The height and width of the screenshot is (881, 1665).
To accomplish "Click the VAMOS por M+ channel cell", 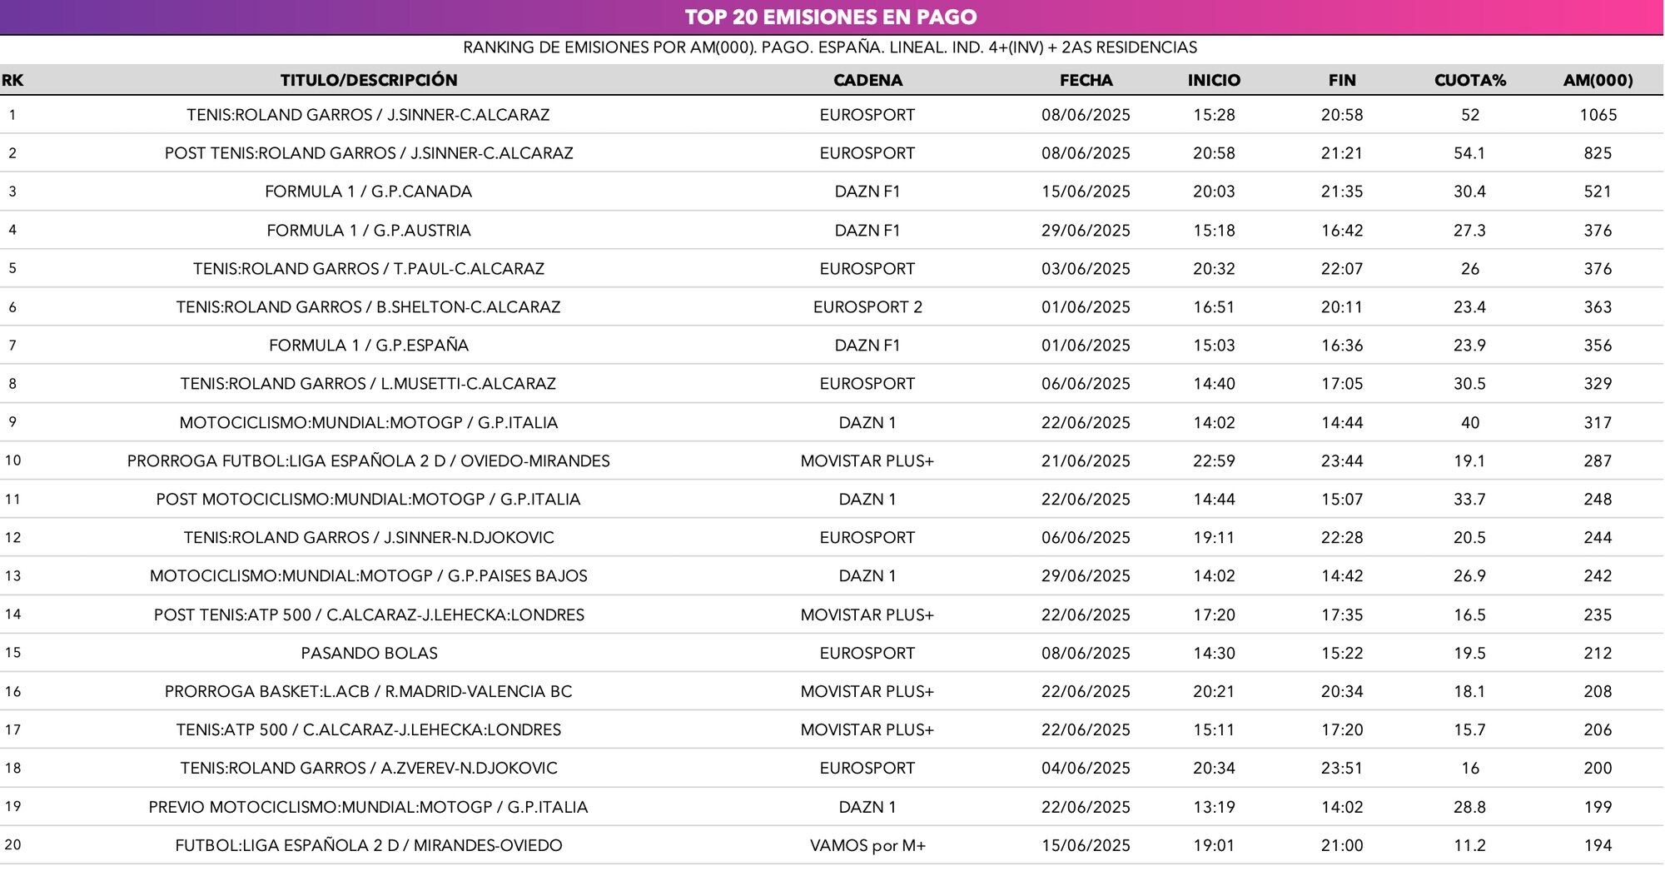I will 867,846.
